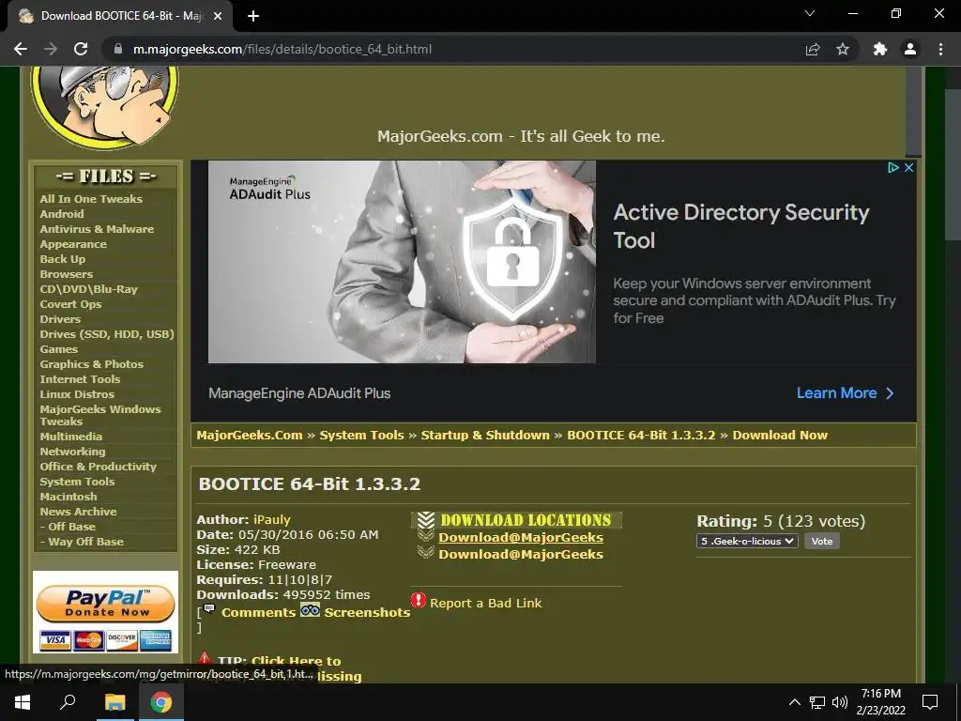
Task: Click the Comments speech bubble icon
Action: (209, 608)
